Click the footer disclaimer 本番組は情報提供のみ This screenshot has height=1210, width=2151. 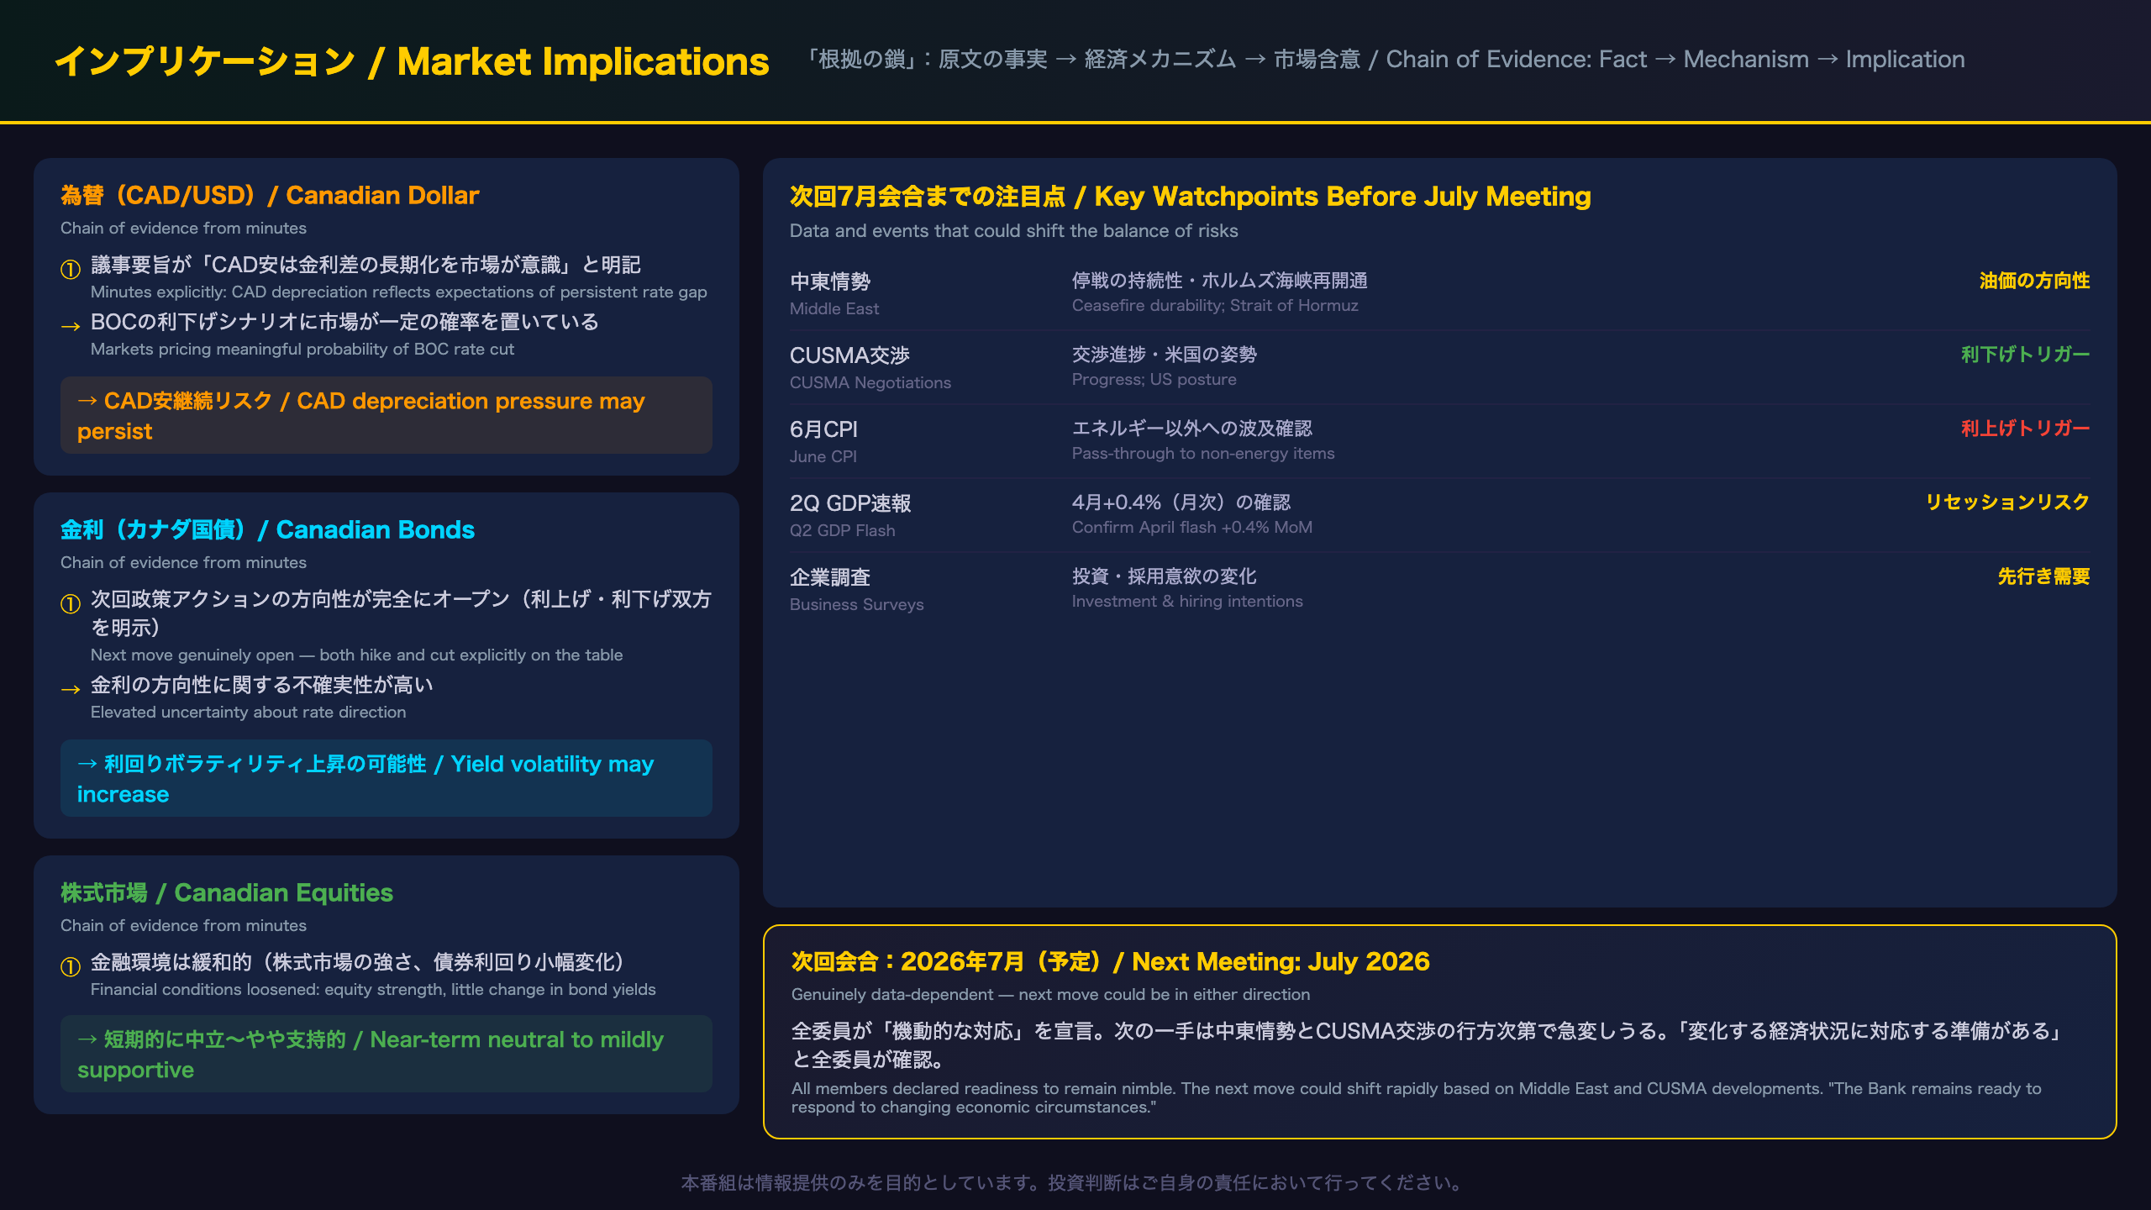click(1074, 1182)
